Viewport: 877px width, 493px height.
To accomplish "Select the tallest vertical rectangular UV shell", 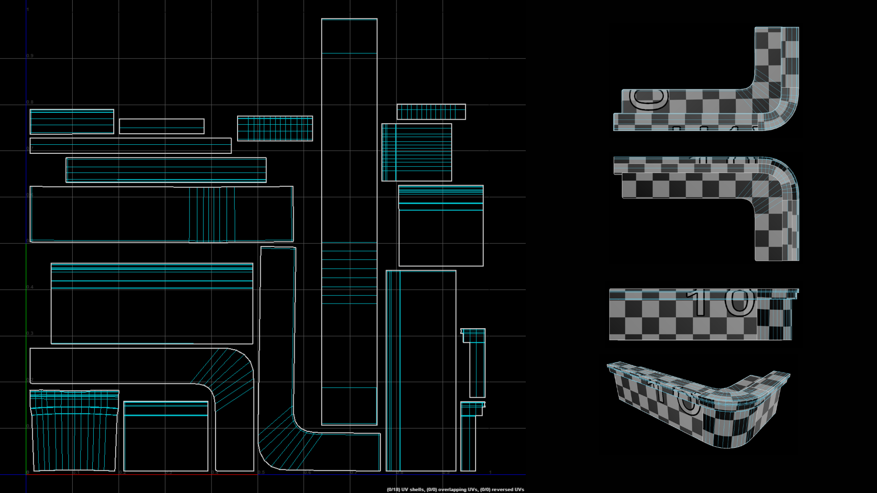I will [349, 222].
